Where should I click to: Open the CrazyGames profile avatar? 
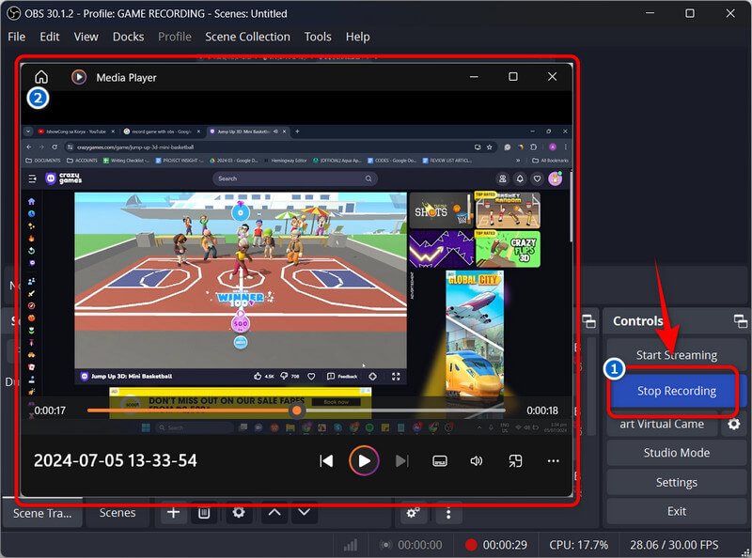556,178
